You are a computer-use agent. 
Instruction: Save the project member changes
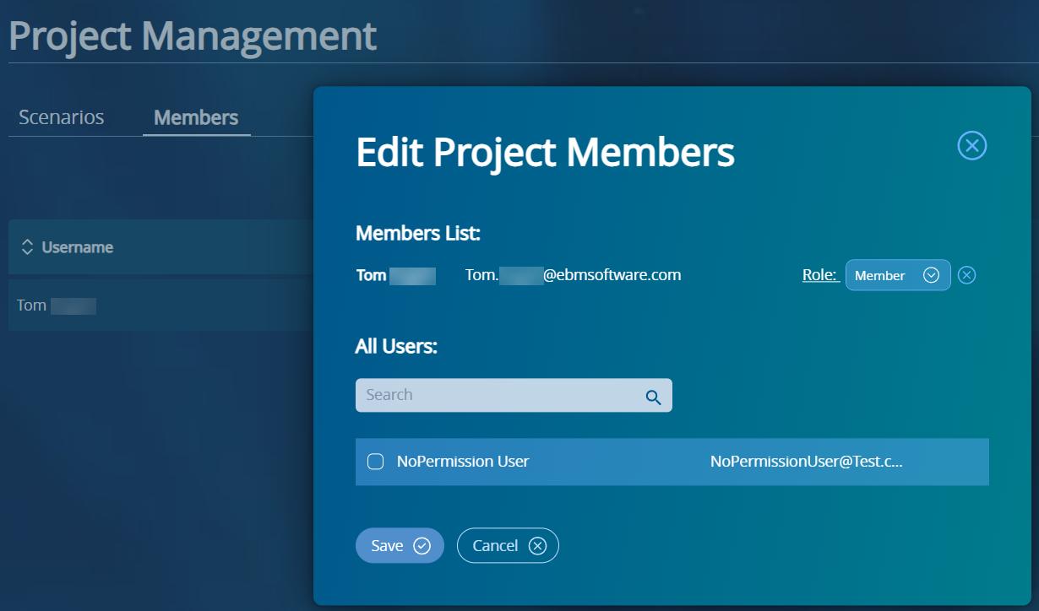400,546
